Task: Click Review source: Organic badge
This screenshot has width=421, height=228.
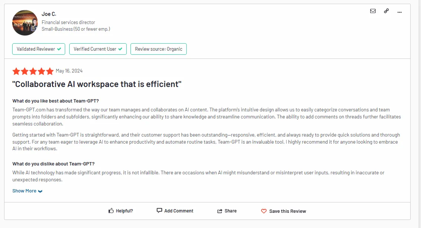Action: tap(158, 49)
